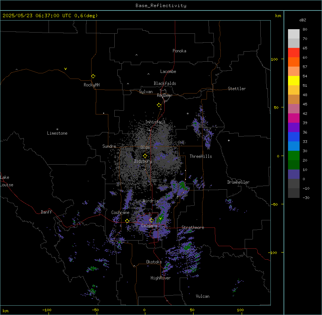Click the -50 tick on the right axis

tap(274, 204)
